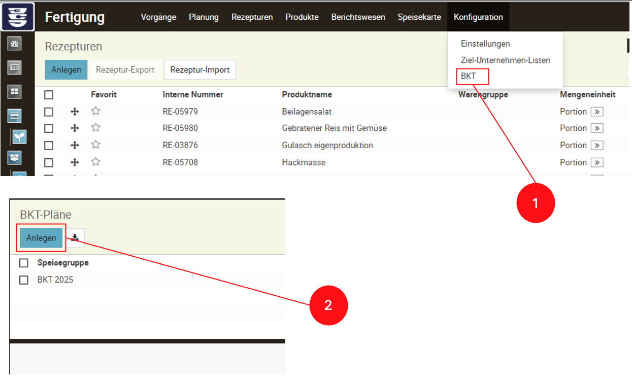Tick the checkbox for the Beilagensalat row
The width and height of the screenshot is (632, 379).
pos(49,112)
